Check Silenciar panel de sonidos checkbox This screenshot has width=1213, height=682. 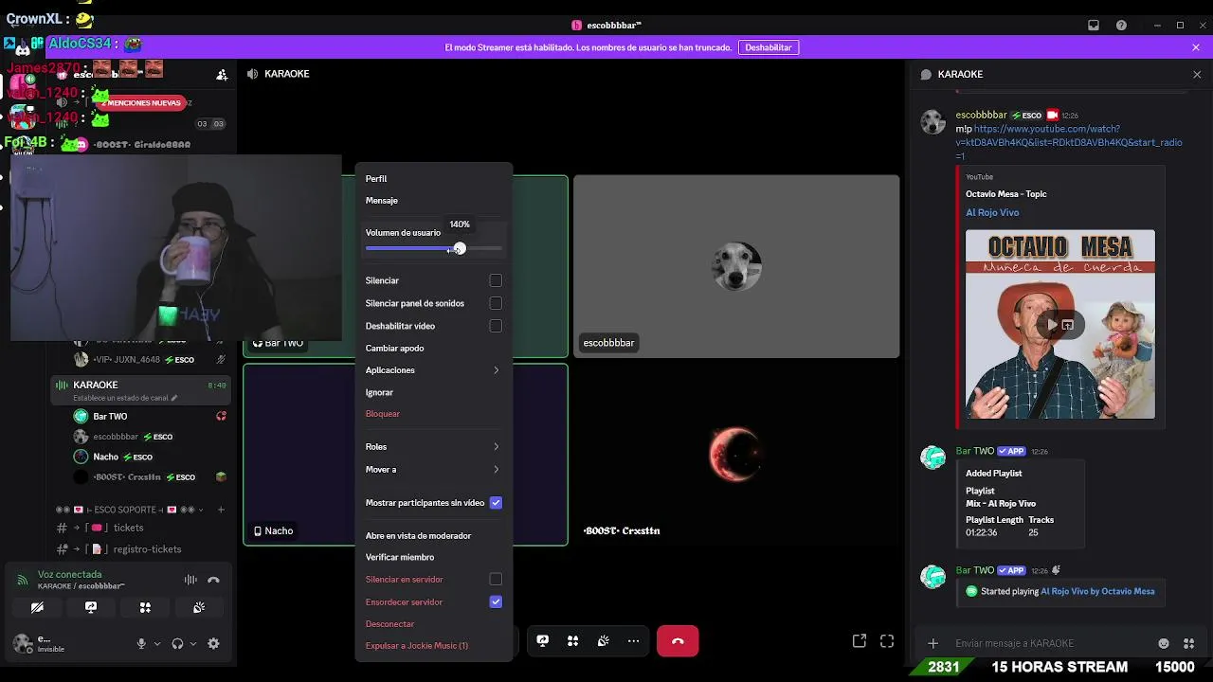click(x=496, y=303)
